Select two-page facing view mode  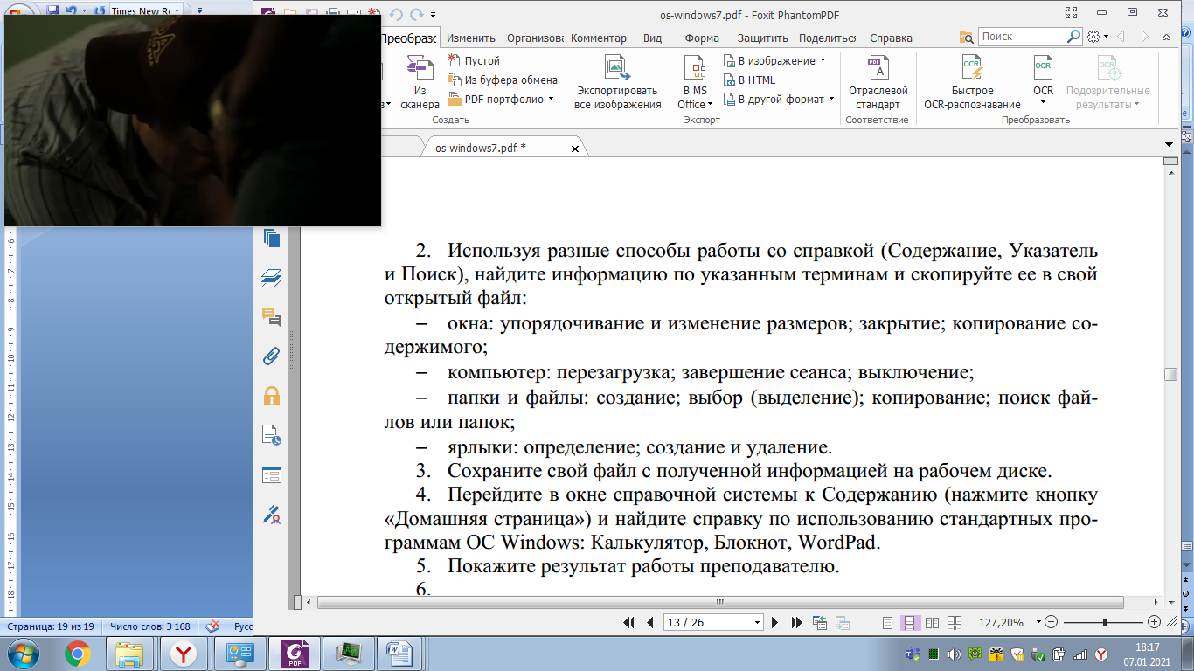click(x=932, y=622)
